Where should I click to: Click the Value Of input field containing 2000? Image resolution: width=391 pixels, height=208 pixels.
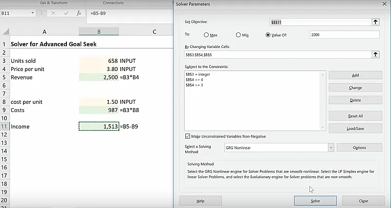pos(344,35)
